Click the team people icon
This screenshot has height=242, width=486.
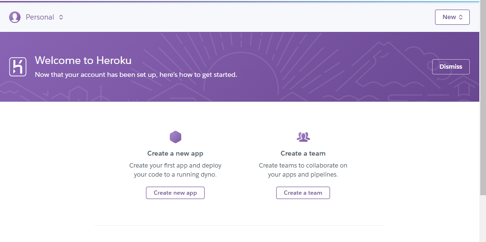point(303,137)
